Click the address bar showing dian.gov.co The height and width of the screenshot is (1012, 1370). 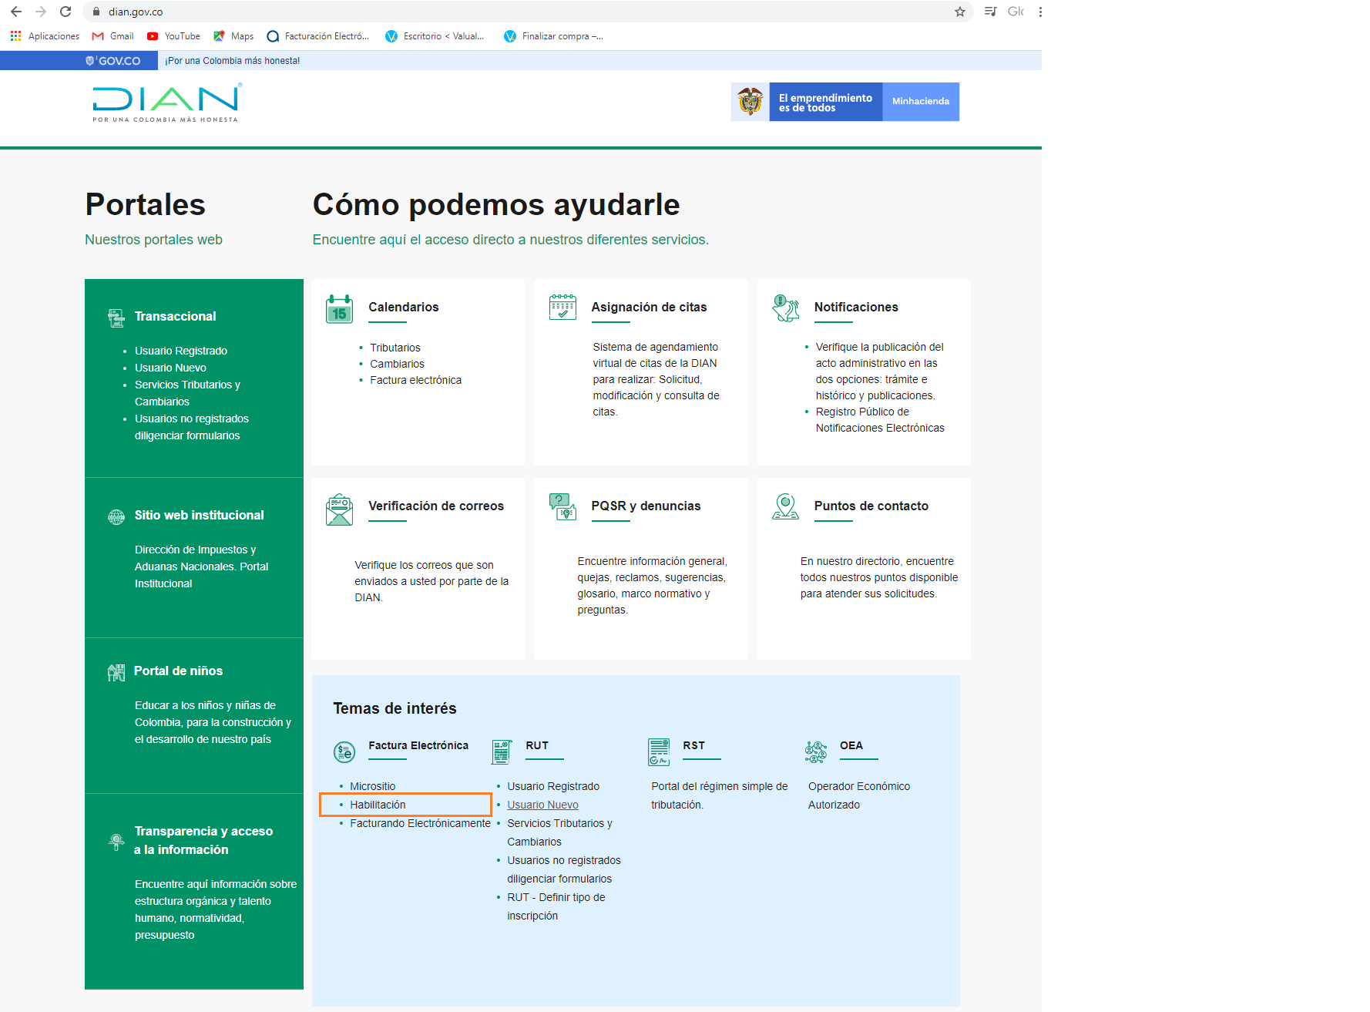coord(524,12)
